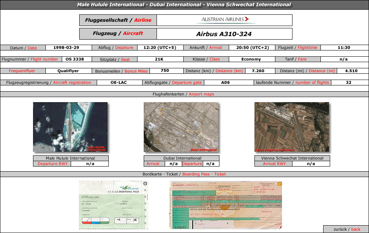Enlarge the Air Maldives boarding pass image
This screenshot has height=233, width=369.
[x=114, y=205]
